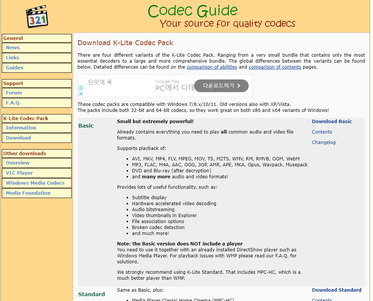This screenshot has width=373, height=301.
Task: Click the 321 clapperboard logo
Action: click(37, 17)
